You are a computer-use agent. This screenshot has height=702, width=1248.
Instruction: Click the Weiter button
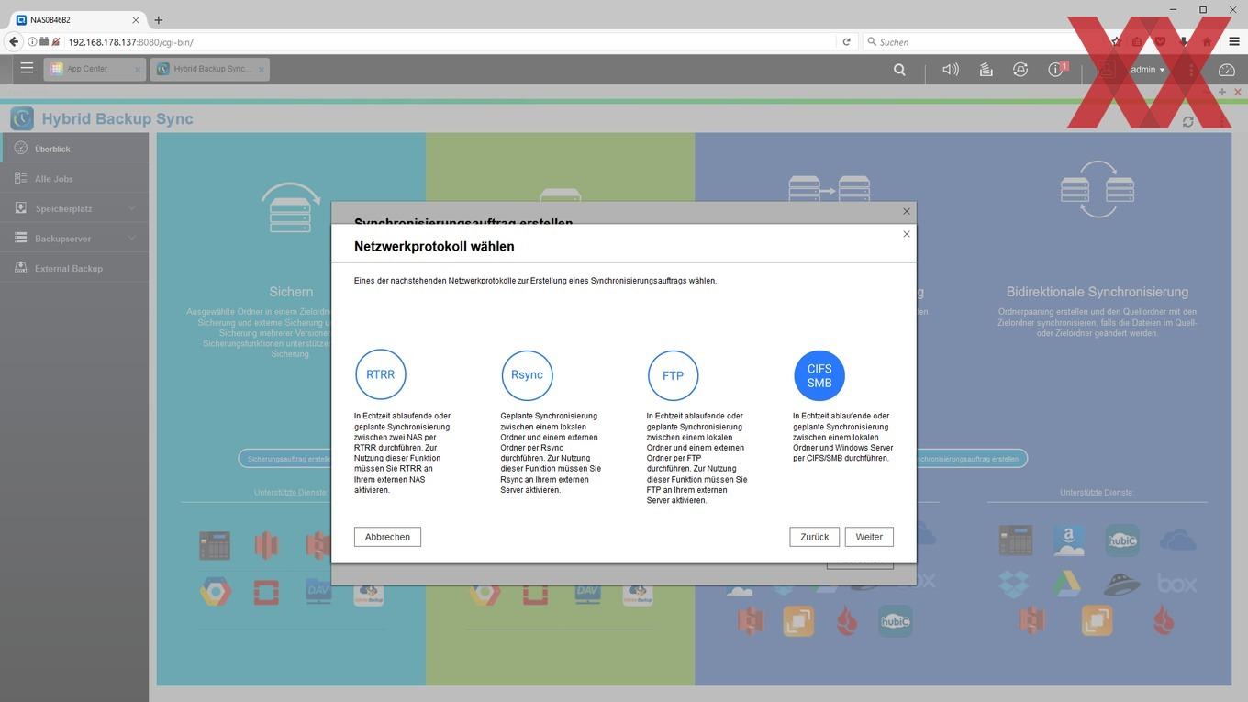(869, 537)
